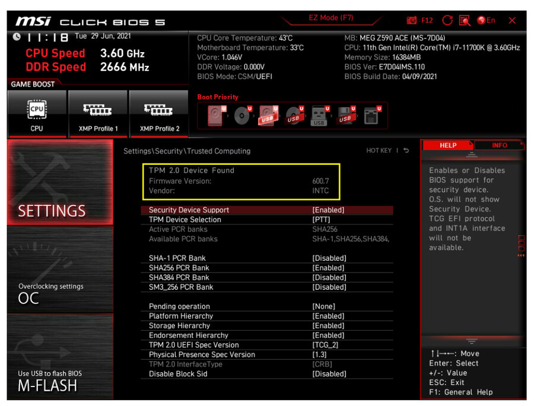Open the Pending operation [None] option

click(x=266, y=306)
